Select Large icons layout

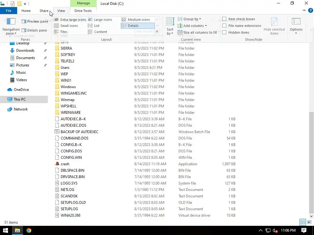[x=100, y=20]
